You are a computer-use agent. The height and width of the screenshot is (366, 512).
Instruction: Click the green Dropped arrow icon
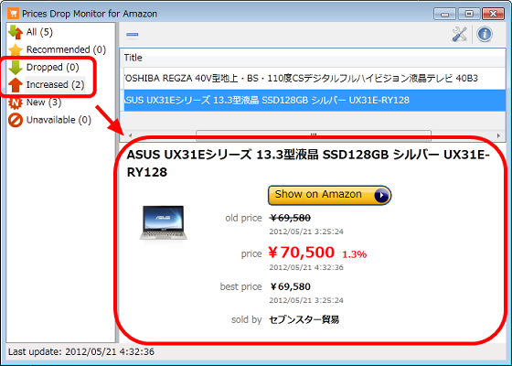[16, 67]
